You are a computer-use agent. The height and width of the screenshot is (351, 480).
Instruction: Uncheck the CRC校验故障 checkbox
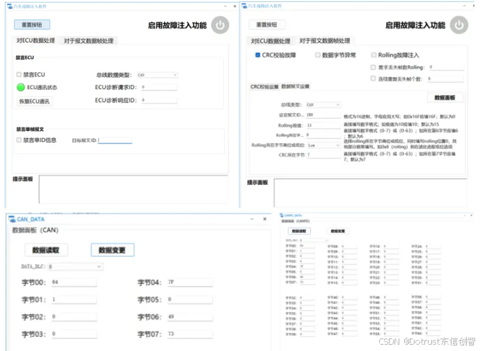[x=258, y=55]
